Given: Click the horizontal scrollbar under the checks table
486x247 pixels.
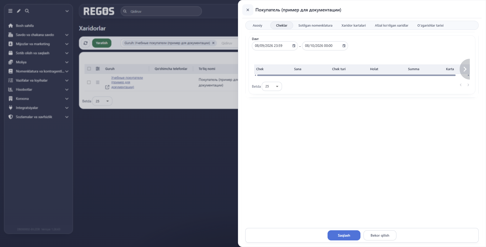Looking at the screenshot, I should (356, 75).
